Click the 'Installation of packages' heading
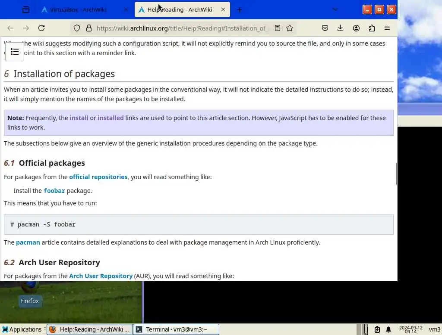Screen dimensions: 442x335 [64, 74]
